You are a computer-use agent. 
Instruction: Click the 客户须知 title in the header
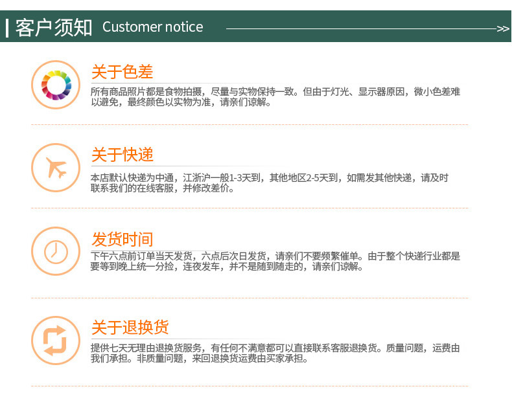coord(54,27)
